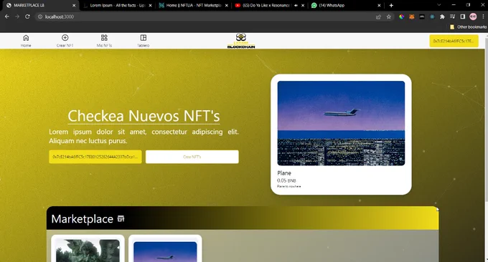This screenshot has width=488, height=262.
Task: Open the tab search chevron
Action: point(438,5)
